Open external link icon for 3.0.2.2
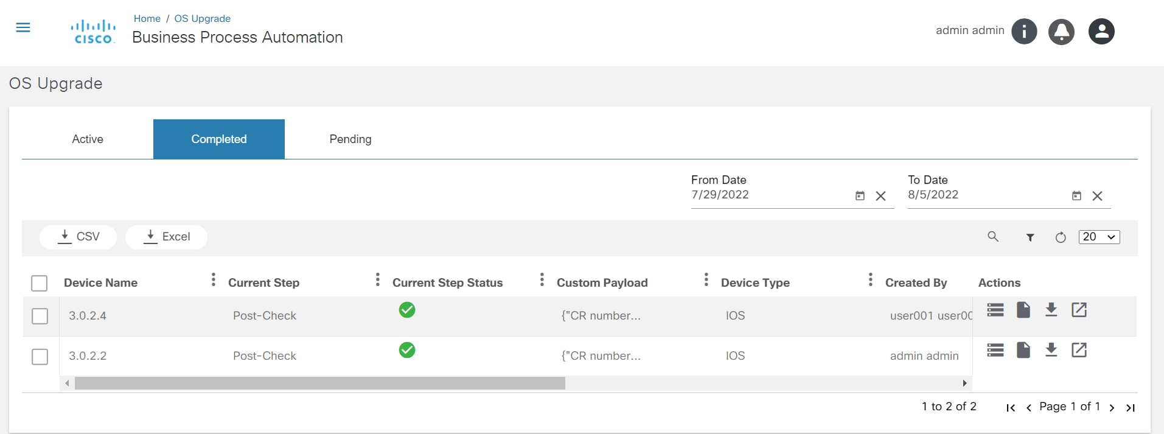This screenshot has width=1164, height=434. click(x=1079, y=350)
